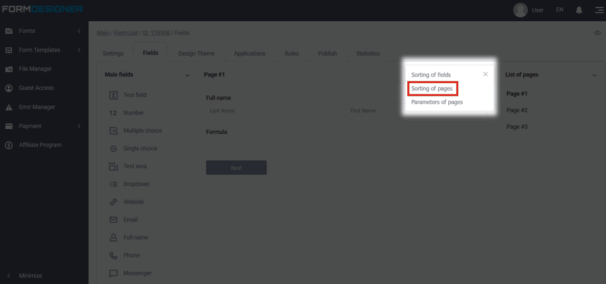Click the Affiliate Program dollar icon

[9, 145]
